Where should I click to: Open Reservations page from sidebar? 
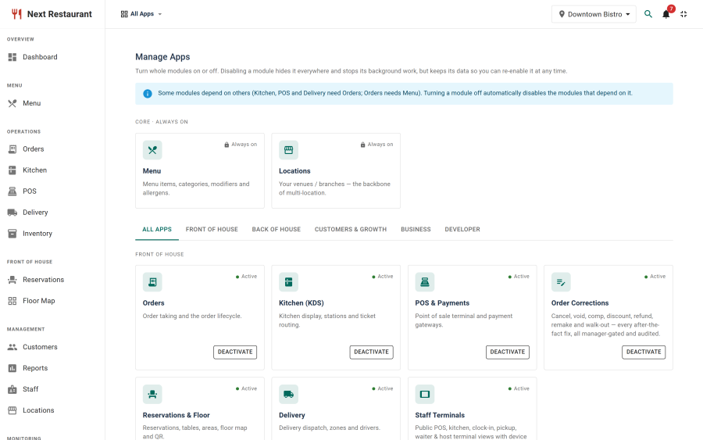pos(52,280)
